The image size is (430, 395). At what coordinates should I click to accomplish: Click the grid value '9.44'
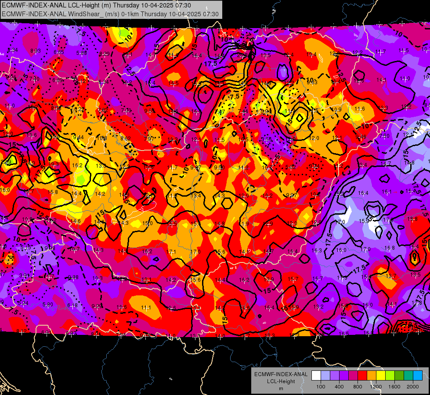coord(79,137)
